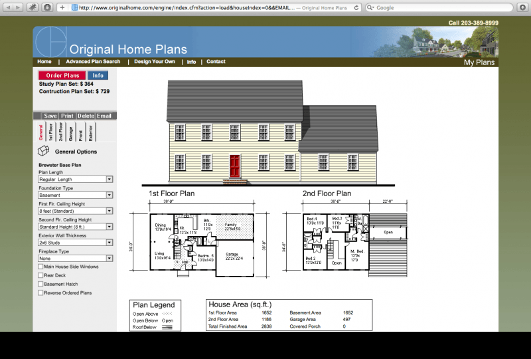This screenshot has height=359, width=531.
Task: Click the 'Garage Area' row label
Action: click(x=303, y=319)
